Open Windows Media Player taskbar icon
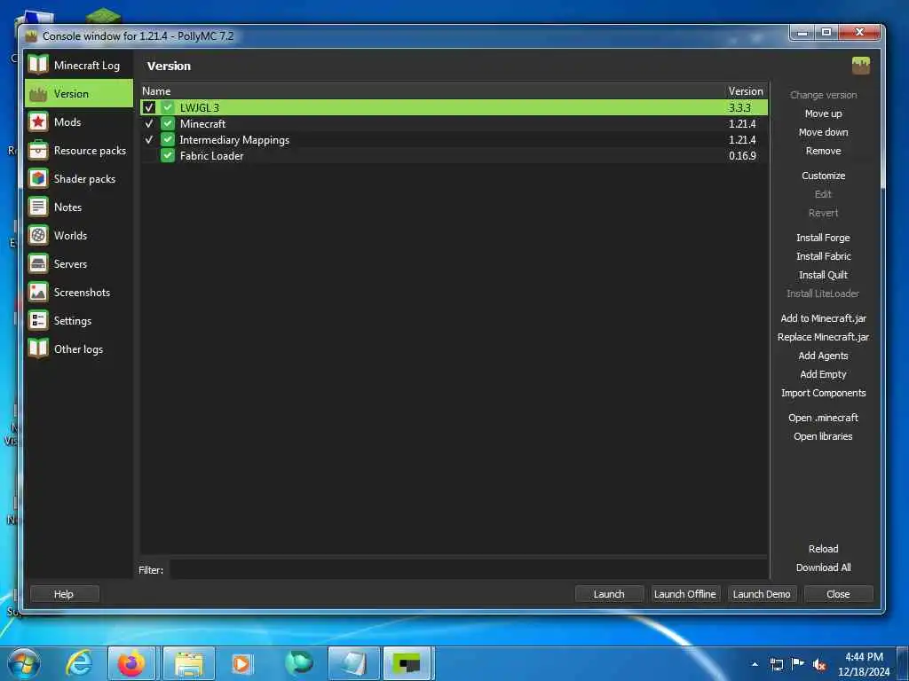The image size is (909, 681). (241, 663)
